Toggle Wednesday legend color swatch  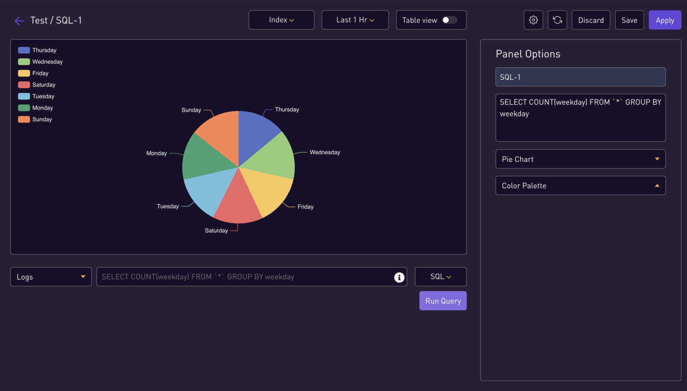point(24,61)
